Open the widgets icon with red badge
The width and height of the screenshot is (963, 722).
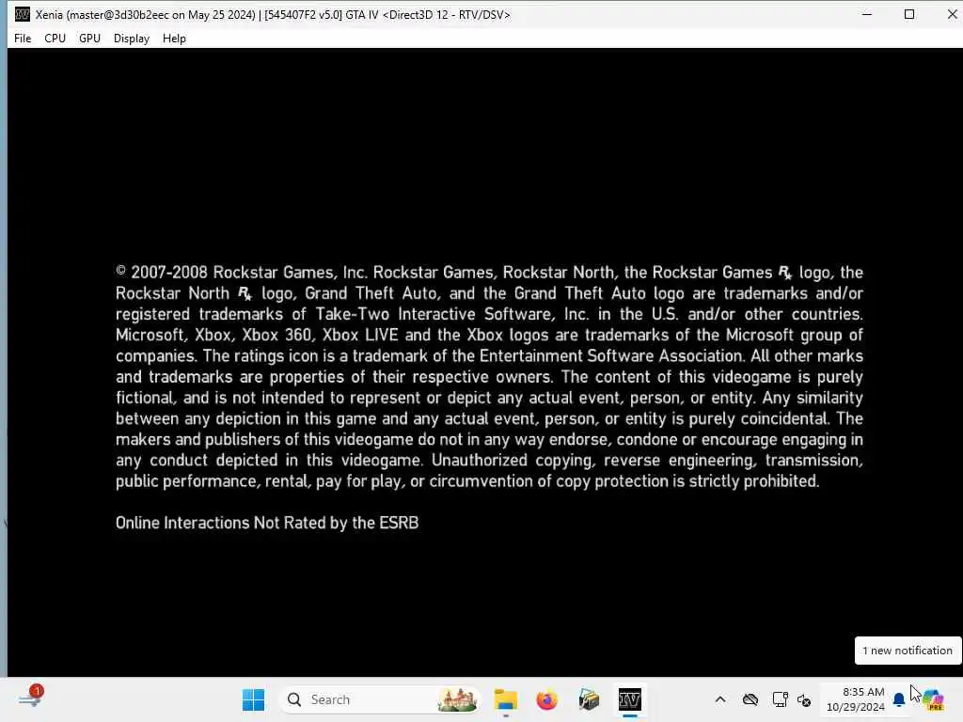(30, 698)
